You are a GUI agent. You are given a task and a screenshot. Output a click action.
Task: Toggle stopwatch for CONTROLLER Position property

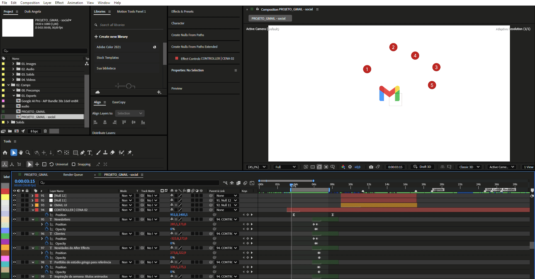(x=47, y=215)
